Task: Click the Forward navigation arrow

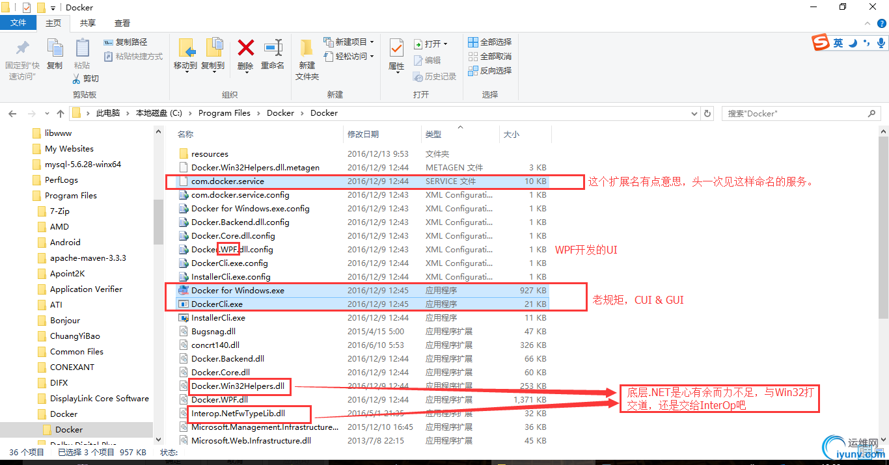Action: 31,113
